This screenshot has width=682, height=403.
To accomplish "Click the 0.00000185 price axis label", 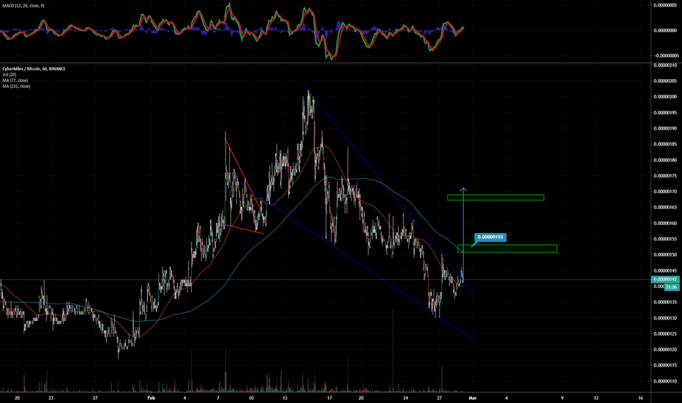I will tap(665, 144).
